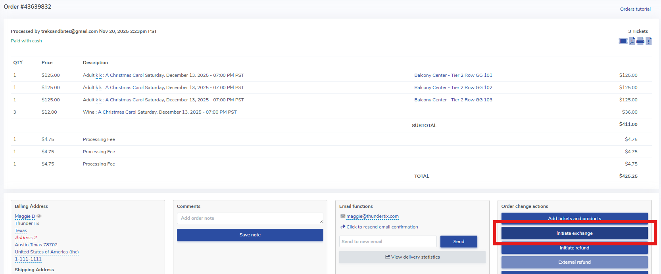Click the Save note button

(250, 235)
